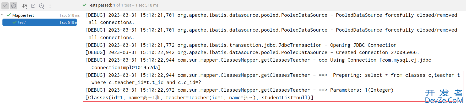Open the test history clock icon

click(x=41, y=5)
